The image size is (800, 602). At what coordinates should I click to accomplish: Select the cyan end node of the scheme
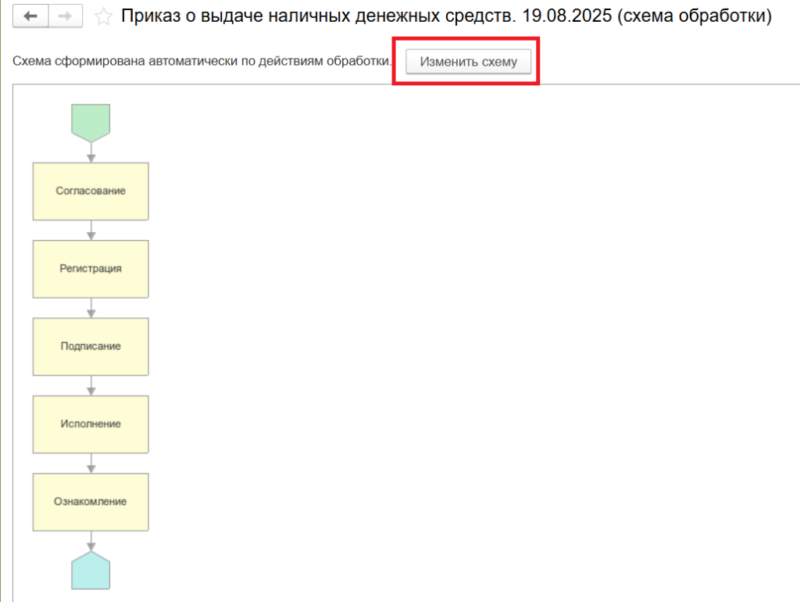point(91,571)
